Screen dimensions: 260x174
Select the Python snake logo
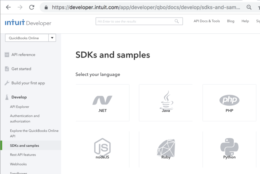click(229, 147)
